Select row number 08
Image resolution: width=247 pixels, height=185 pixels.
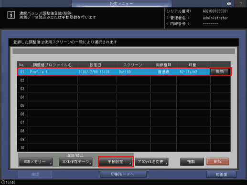coord(22,131)
